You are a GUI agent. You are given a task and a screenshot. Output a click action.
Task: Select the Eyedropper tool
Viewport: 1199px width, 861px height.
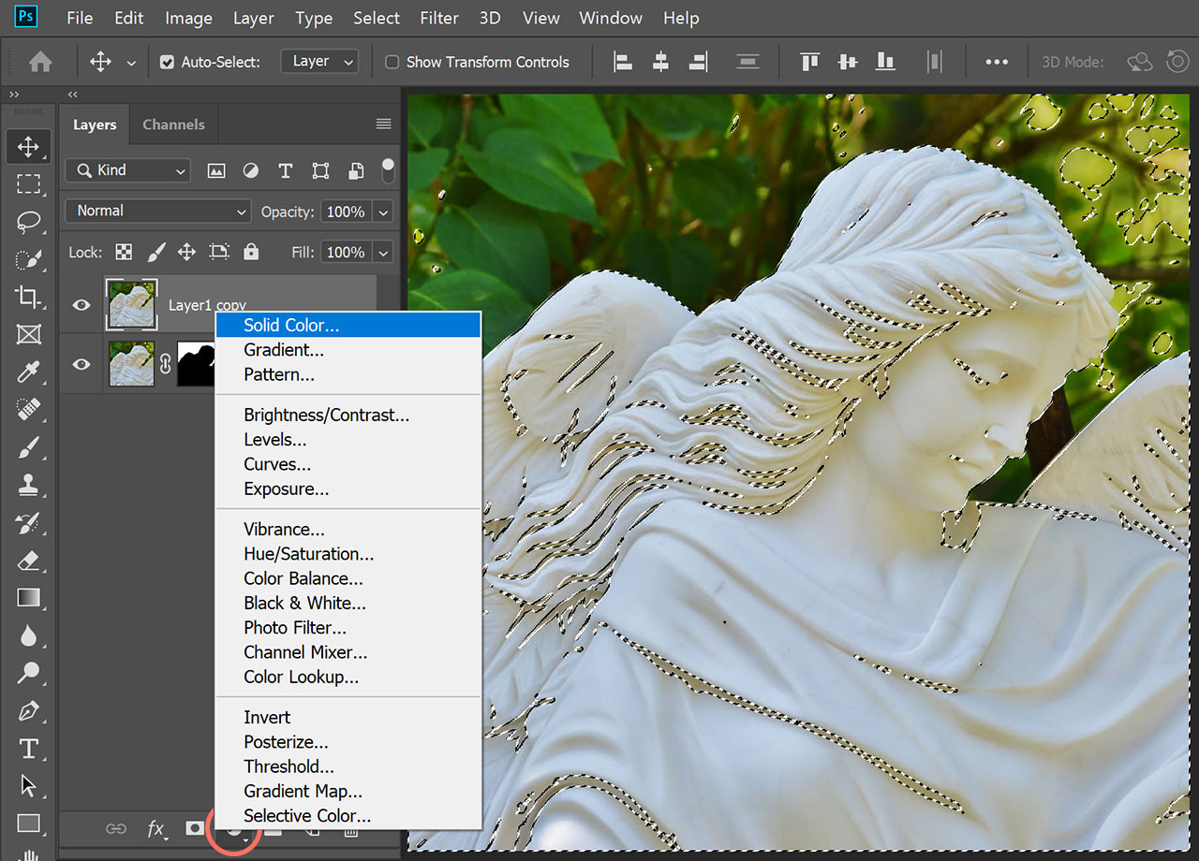(28, 372)
